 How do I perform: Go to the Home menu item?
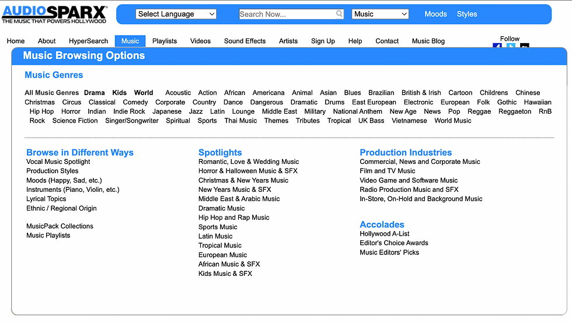[16, 41]
